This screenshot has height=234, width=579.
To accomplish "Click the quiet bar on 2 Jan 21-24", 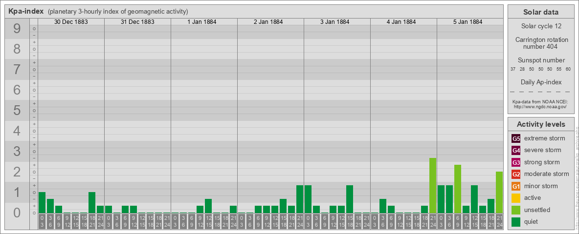I will (299, 199).
